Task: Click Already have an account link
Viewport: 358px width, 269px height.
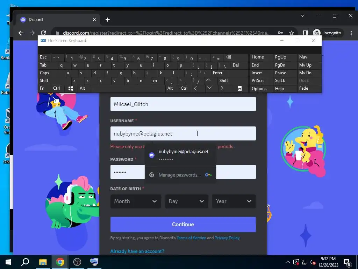Action: pos(137,251)
